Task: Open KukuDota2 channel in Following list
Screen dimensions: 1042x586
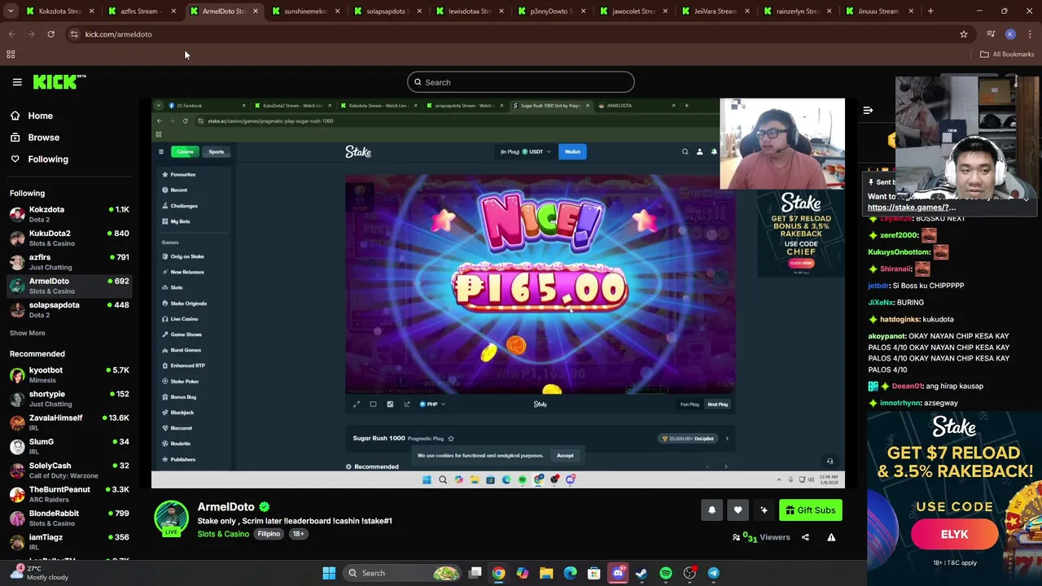Action: point(69,238)
